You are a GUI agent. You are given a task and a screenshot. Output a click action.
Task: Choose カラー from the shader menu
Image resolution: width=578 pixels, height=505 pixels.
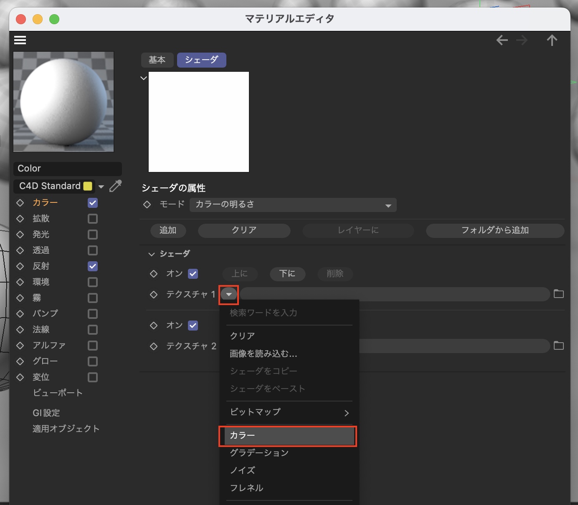click(287, 436)
